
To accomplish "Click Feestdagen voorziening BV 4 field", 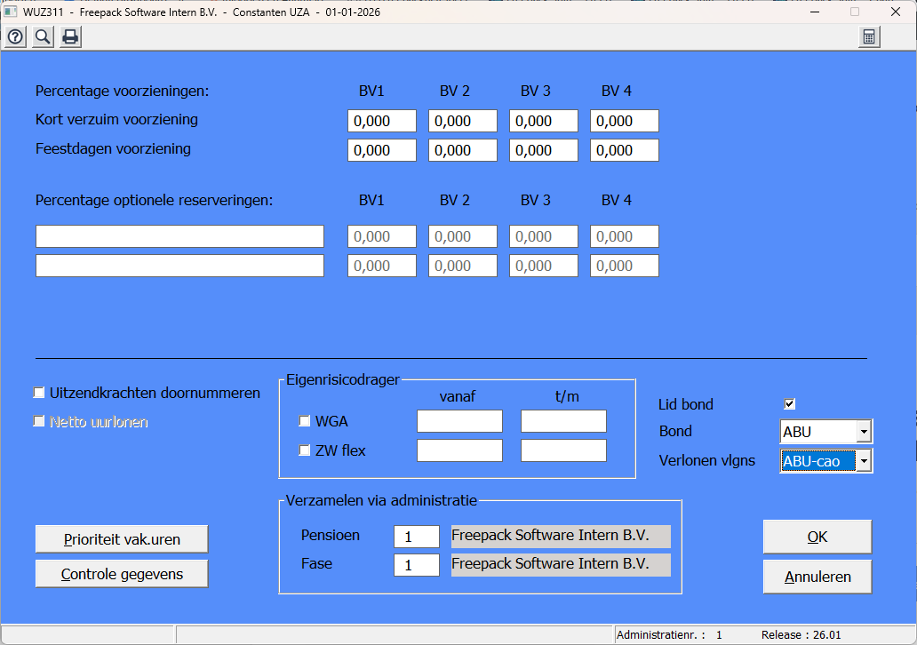I will tap(624, 150).
